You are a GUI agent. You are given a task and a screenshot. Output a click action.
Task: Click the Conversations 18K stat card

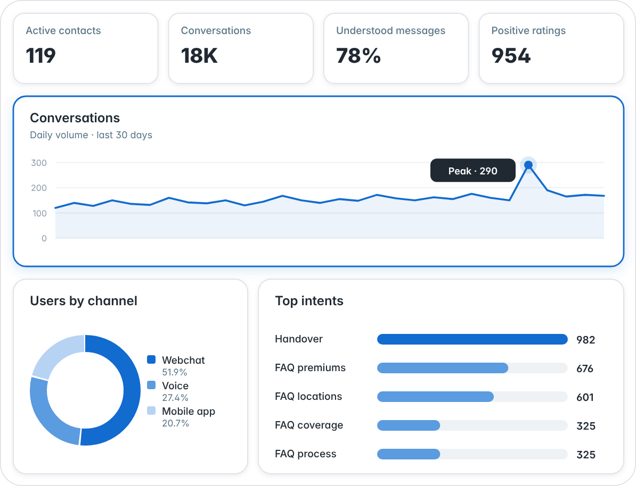pos(241,48)
